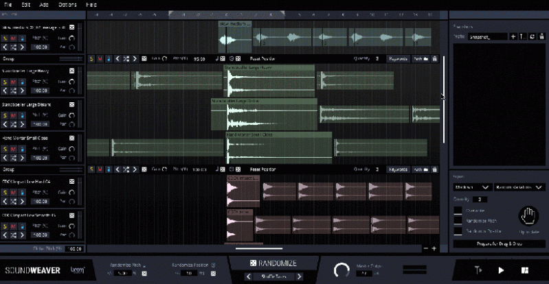Mute the Stoneboiler Large Heavy track
The height and width of the screenshot is (284, 549).
click(x=13, y=82)
